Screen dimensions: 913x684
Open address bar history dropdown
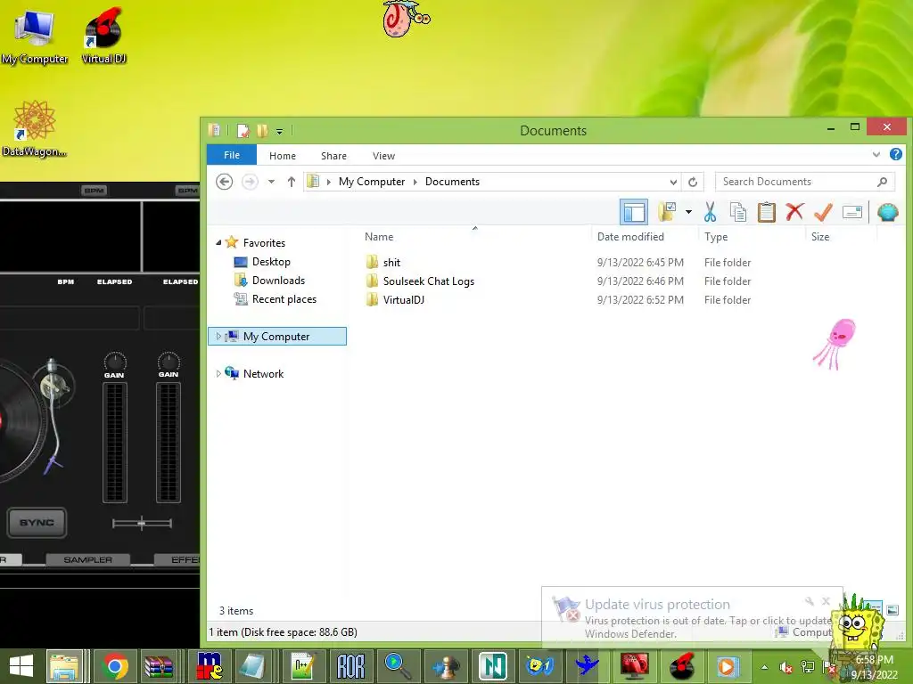click(673, 182)
